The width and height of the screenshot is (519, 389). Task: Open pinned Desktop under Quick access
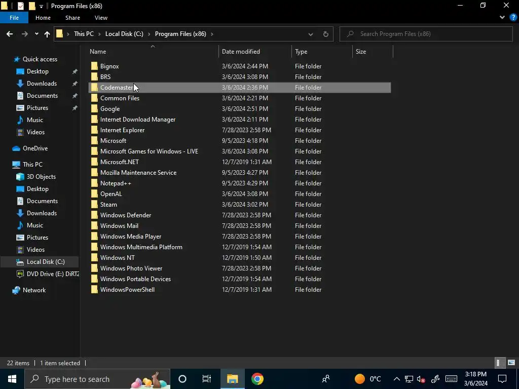coord(38,71)
